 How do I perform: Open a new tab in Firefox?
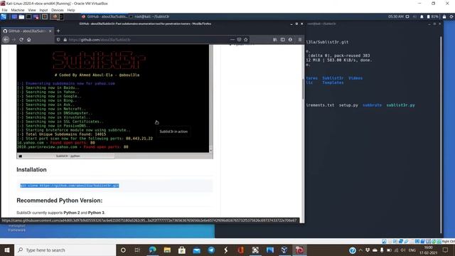tap(58, 31)
